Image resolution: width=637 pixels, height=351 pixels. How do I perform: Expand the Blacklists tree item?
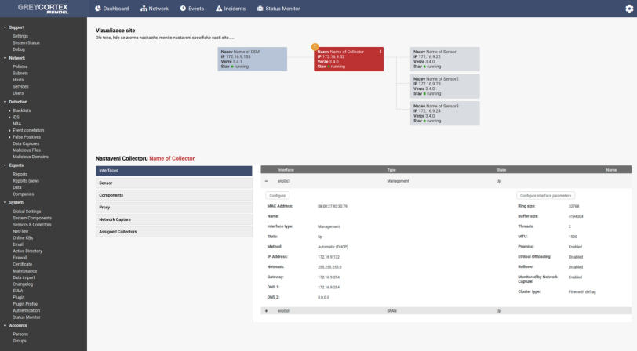point(9,110)
